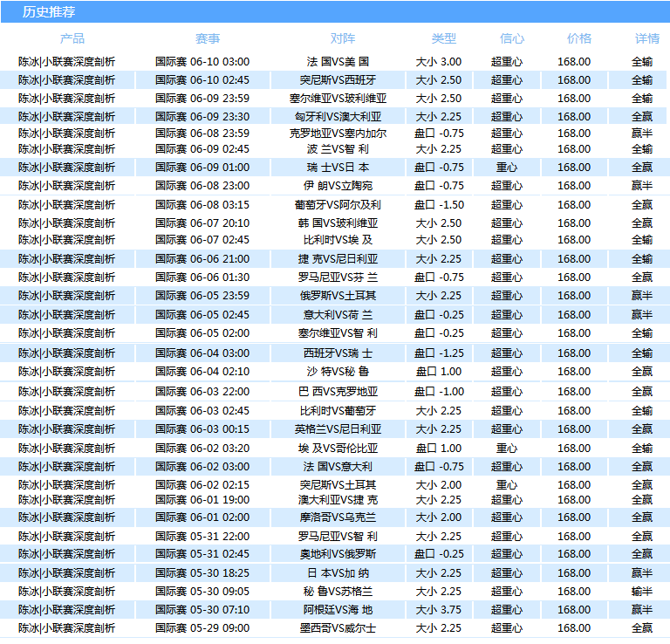Select the match 罗马尼亚VS芬 兰
This screenshot has height=644, width=670.
point(338,277)
